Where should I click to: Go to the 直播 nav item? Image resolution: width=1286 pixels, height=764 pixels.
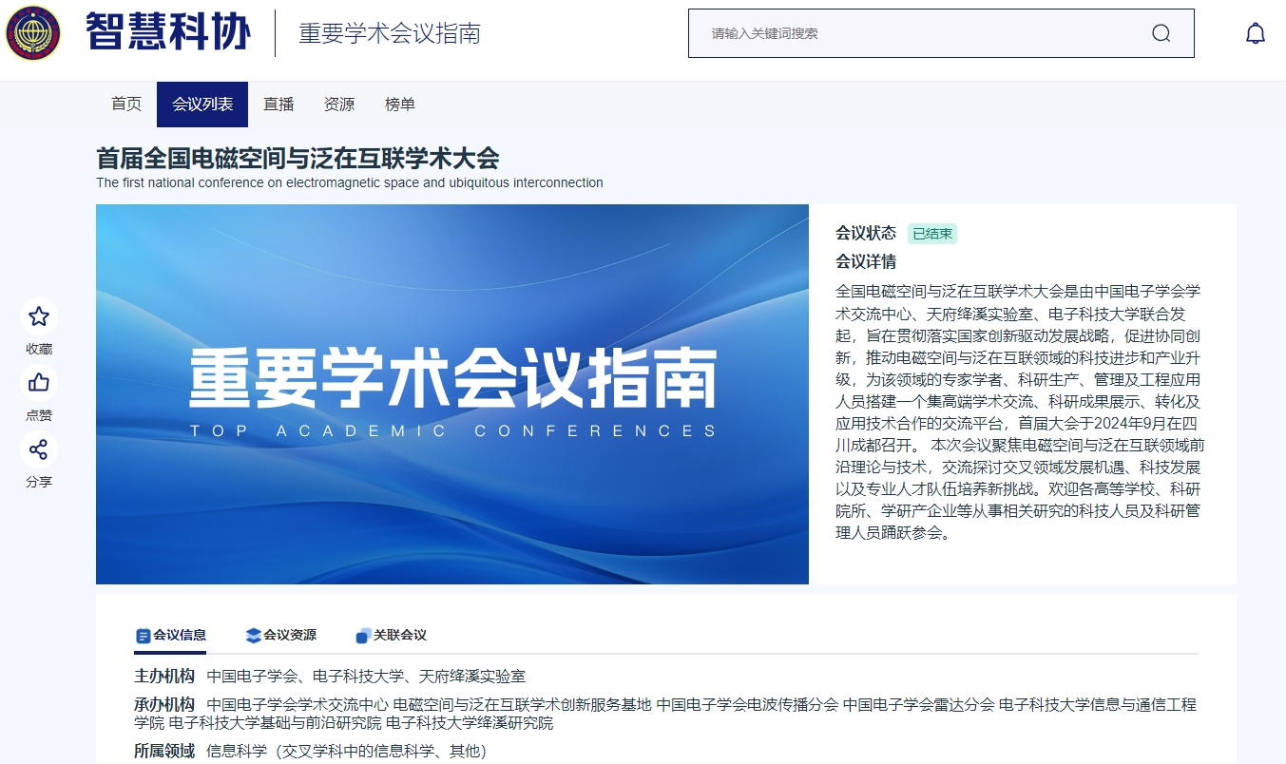pos(278,105)
